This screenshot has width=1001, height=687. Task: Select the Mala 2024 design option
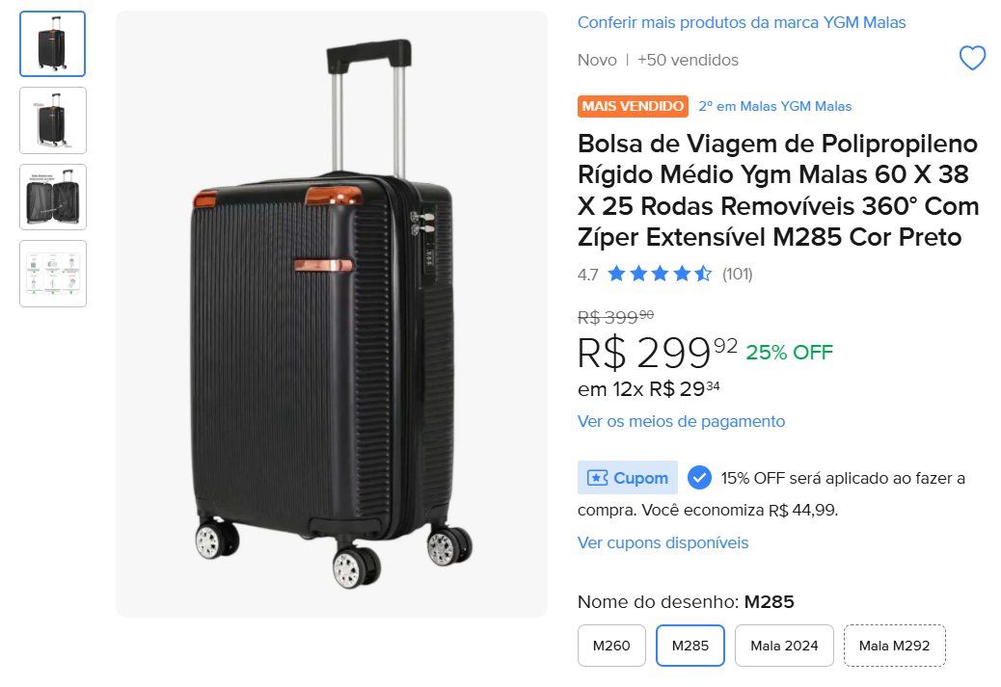784,646
